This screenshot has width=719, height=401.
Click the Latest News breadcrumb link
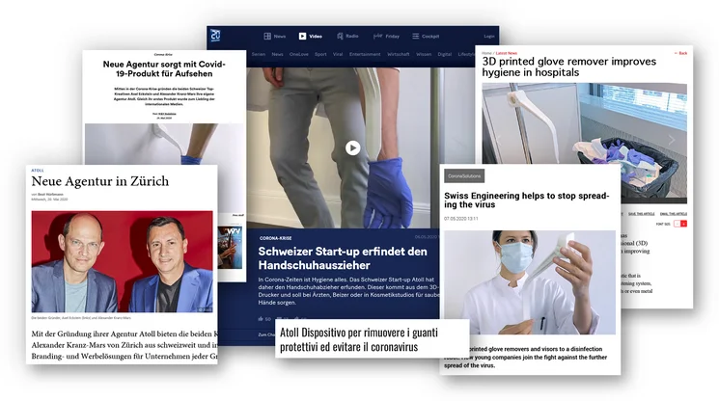[x=506, y=53]
